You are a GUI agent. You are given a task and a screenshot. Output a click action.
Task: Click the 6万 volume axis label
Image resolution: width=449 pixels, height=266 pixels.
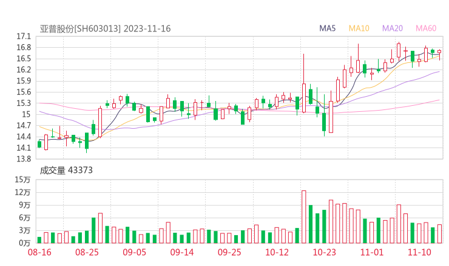(25, 218)
